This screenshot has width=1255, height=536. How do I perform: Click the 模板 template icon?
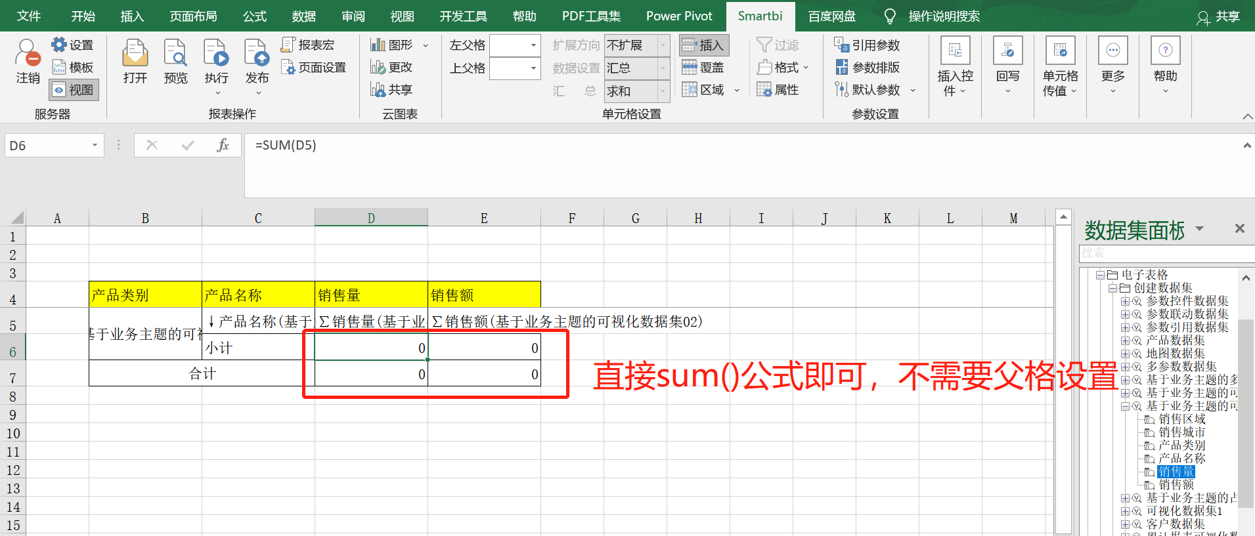[59, 67]
